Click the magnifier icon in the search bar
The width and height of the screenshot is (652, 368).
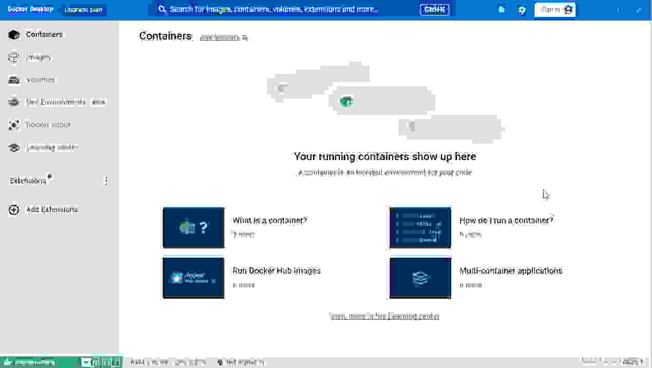click(x=162, y=9)
